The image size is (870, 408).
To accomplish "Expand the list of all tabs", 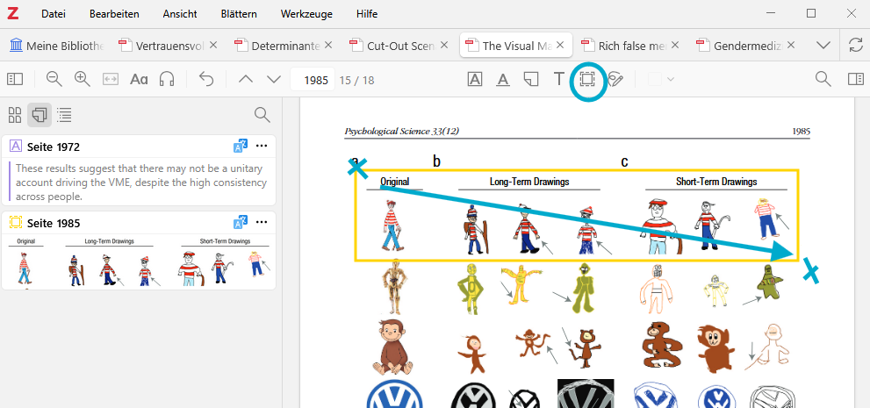I will pyautogui.click(x=824, y=46).
